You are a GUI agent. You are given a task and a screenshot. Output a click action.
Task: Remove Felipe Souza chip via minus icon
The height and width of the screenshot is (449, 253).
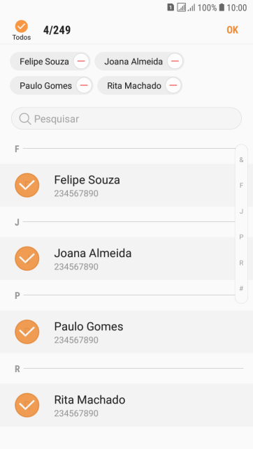click(x=81, y=61)
